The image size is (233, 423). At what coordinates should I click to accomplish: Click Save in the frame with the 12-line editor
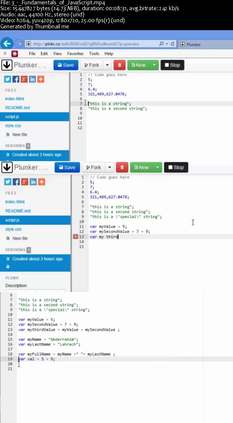coord(66,65)
